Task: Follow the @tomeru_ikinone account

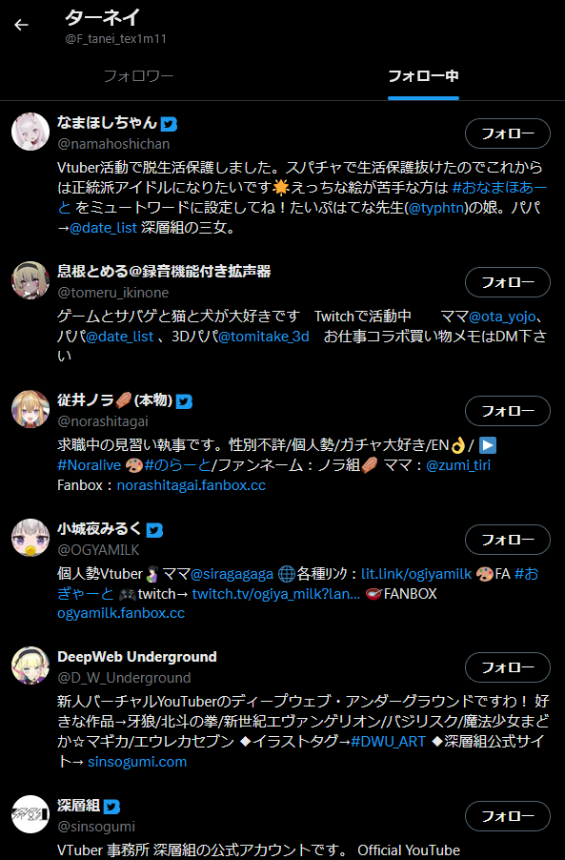Action: (508, 282)
